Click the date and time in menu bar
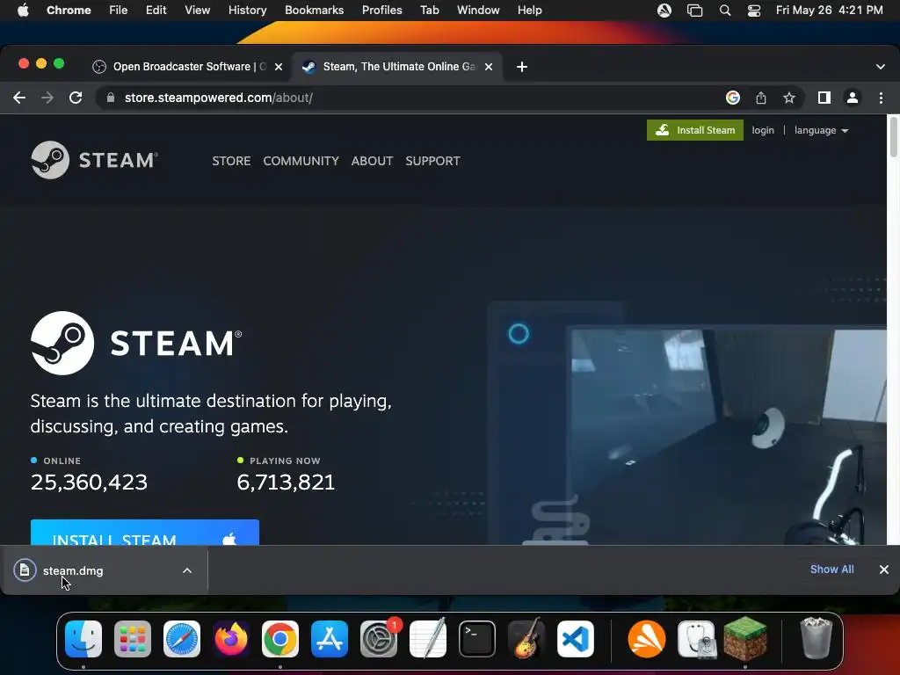This screenshot has width=900, height=675. (x=830, y=11)
